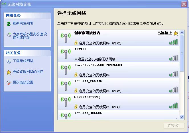Select network name HomePlusPlus500-F09E6C04

(98, 65)
